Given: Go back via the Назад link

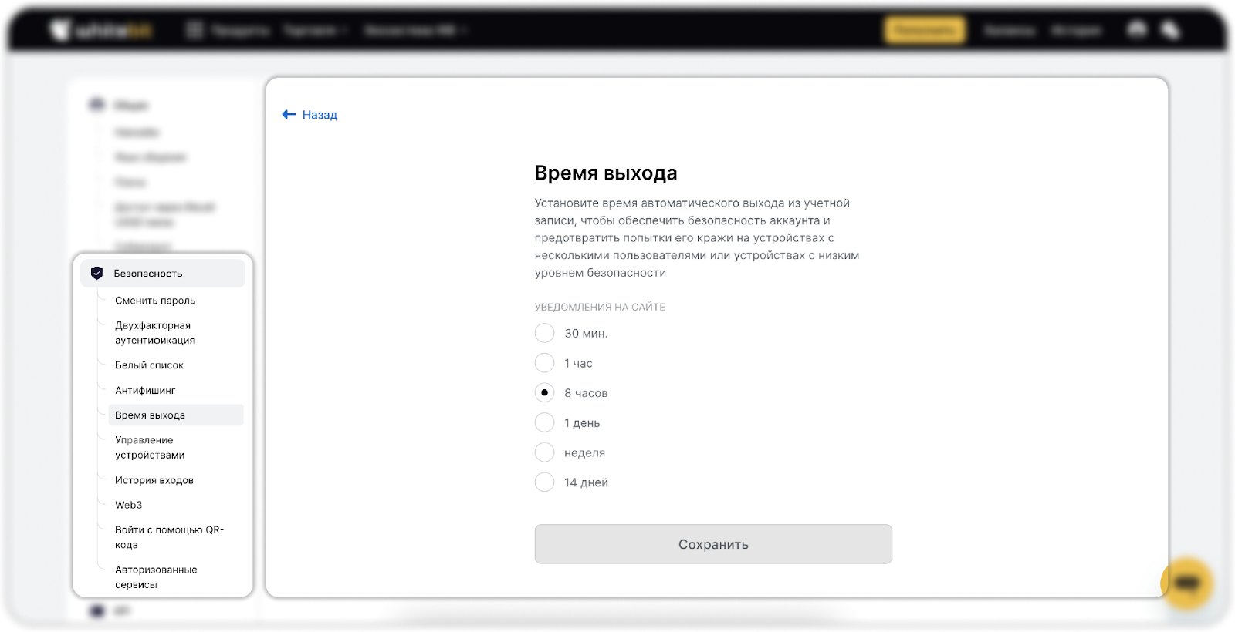Looking at the screenshot, I should (x=320, y=115).
